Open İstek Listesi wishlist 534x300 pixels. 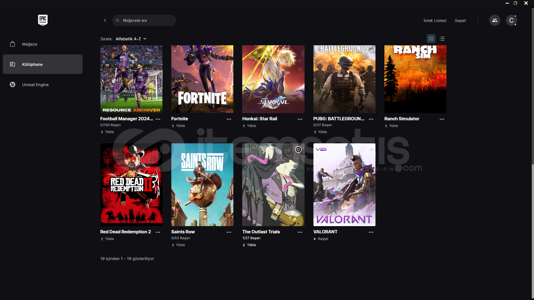click(x=435, y=21)
